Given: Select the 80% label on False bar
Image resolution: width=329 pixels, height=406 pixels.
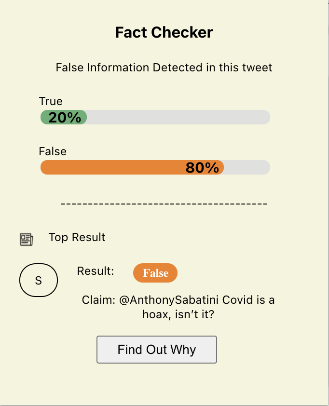Looking at the screenshot, I should tap(202, 167).
